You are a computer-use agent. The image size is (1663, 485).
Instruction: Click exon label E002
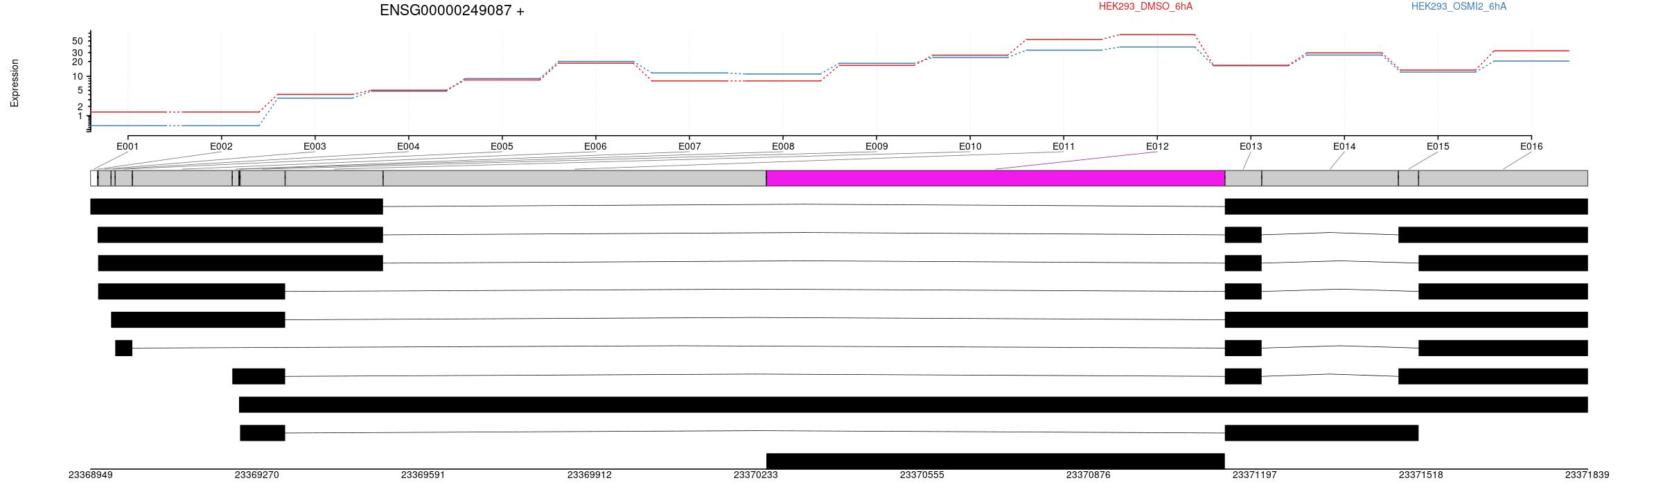221,146
